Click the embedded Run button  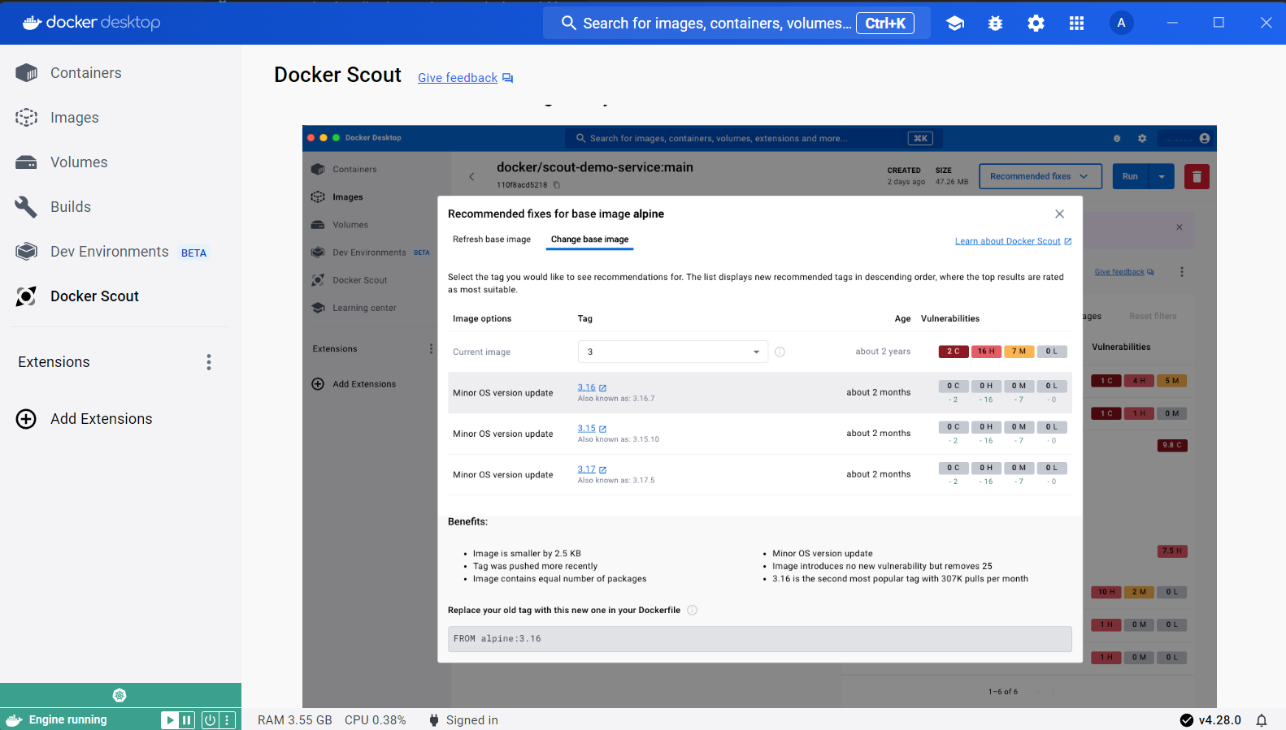1130,176
